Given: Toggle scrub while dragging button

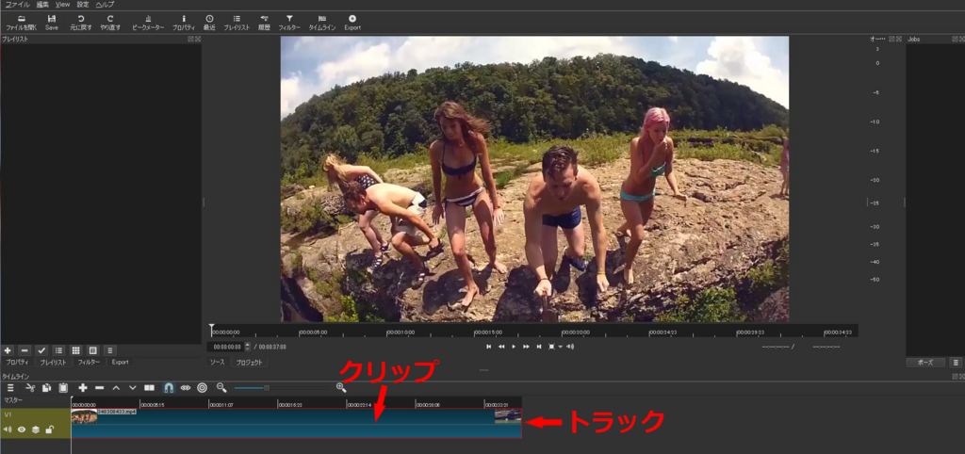Looking at the screenshot, I should click(186, 387).
